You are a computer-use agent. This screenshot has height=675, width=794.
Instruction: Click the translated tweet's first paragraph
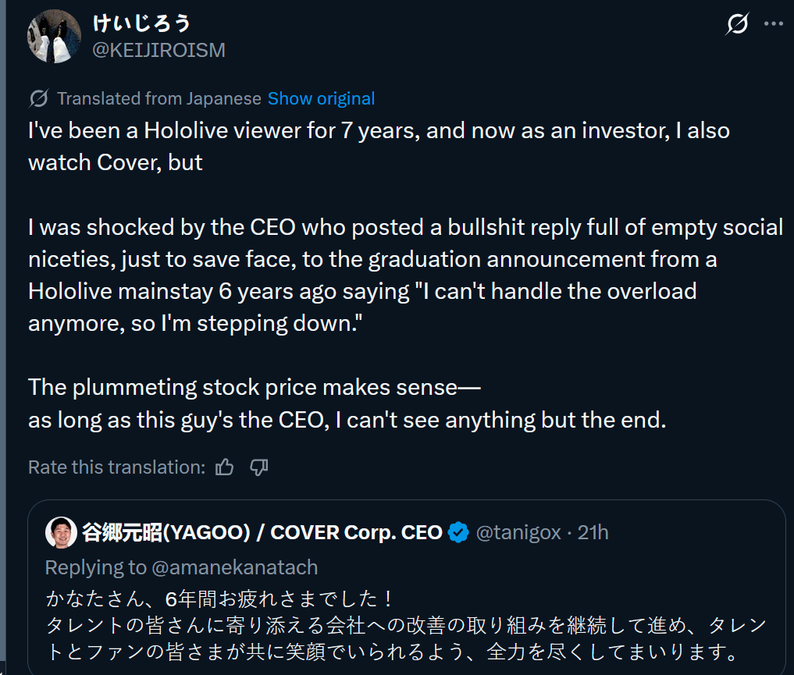tap(379, 146)
